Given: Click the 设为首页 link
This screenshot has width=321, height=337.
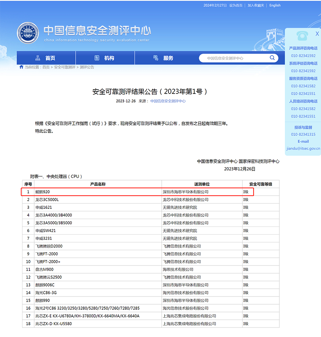Looking at the screenshot, I should coord(236,6).
